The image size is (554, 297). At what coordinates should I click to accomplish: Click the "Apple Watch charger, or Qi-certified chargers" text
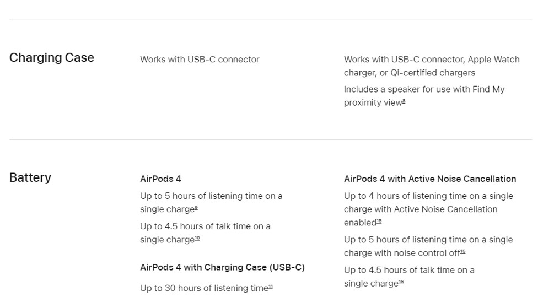409,73
